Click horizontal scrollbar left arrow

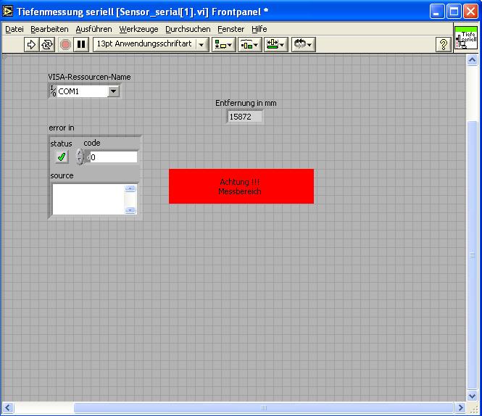click(x=8, y=408)
